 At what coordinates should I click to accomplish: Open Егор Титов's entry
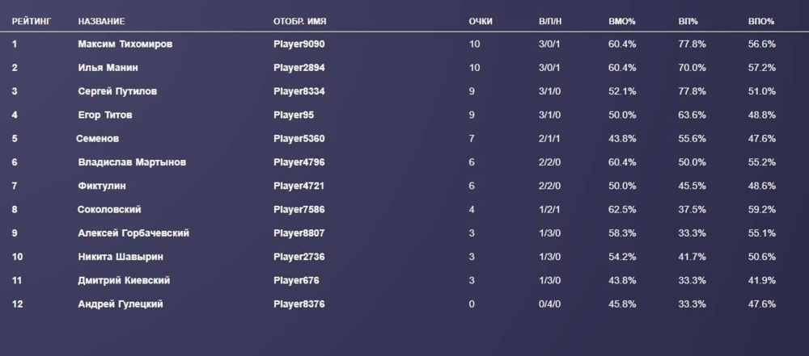coord(105,115)
